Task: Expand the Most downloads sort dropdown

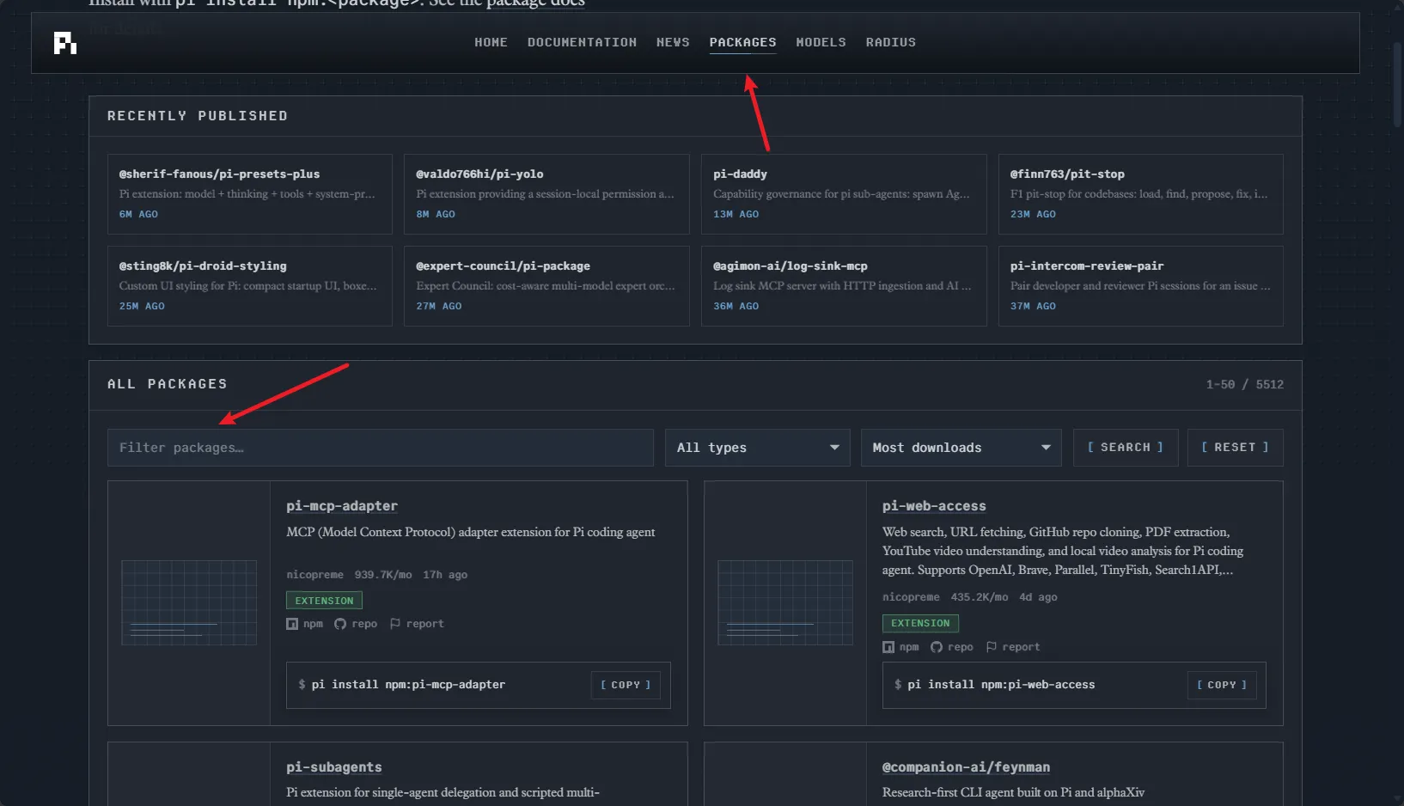Action: [961, 448]
